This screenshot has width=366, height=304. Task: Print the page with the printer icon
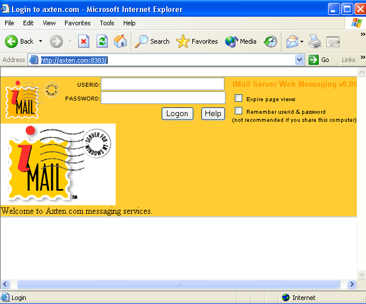pyautogui.click(x=315, y=41)
